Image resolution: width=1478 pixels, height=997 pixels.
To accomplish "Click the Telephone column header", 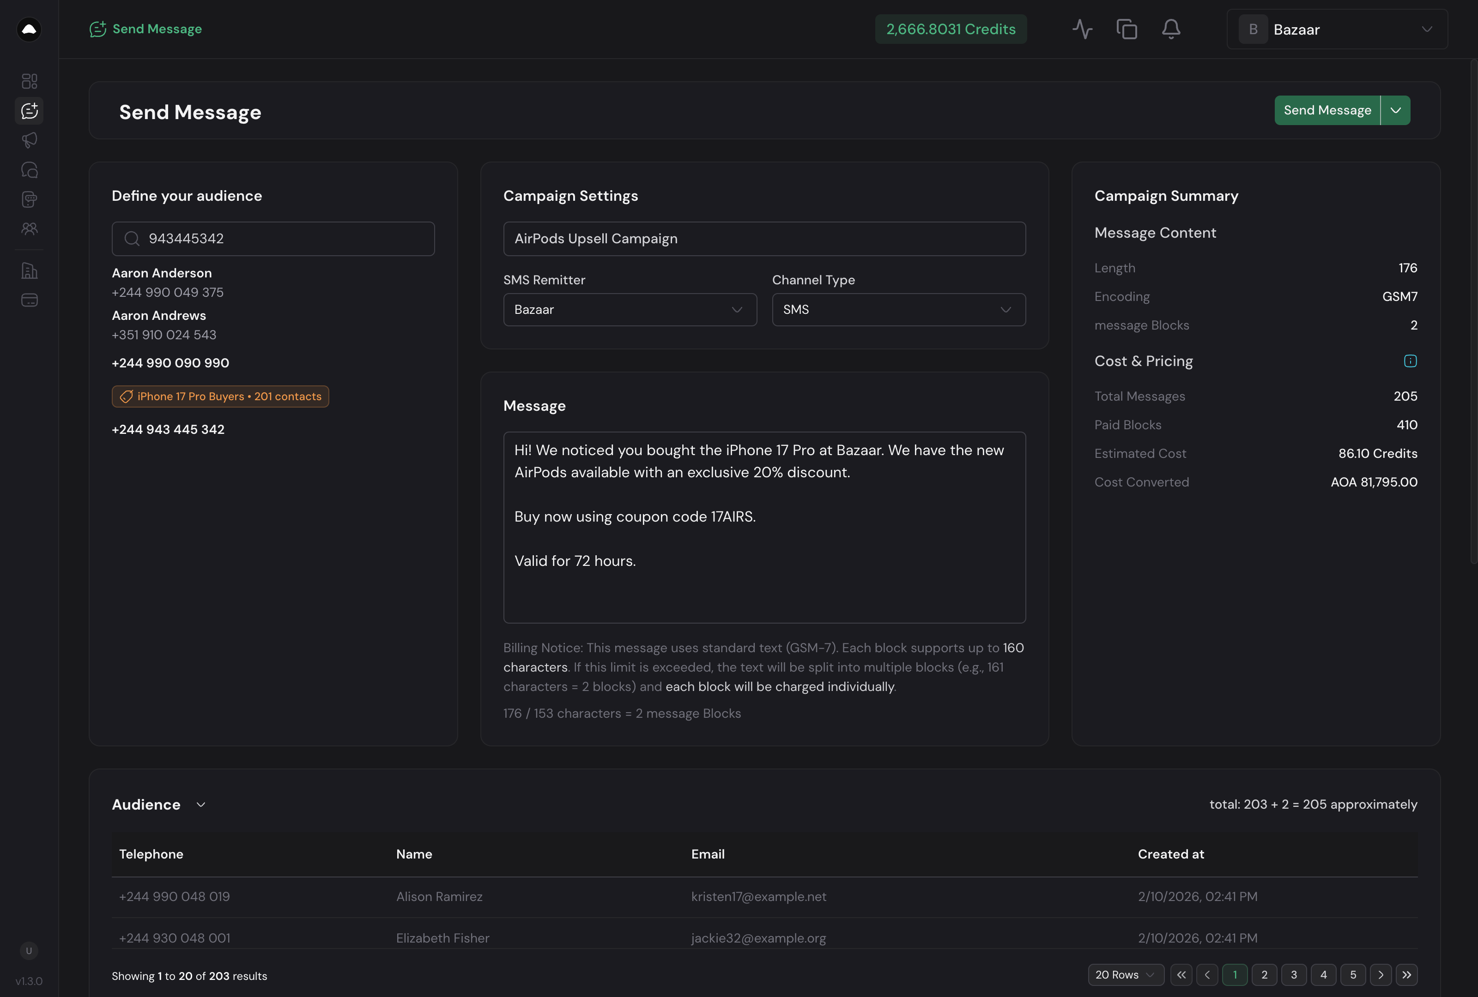I will click(x=151, y=854).
